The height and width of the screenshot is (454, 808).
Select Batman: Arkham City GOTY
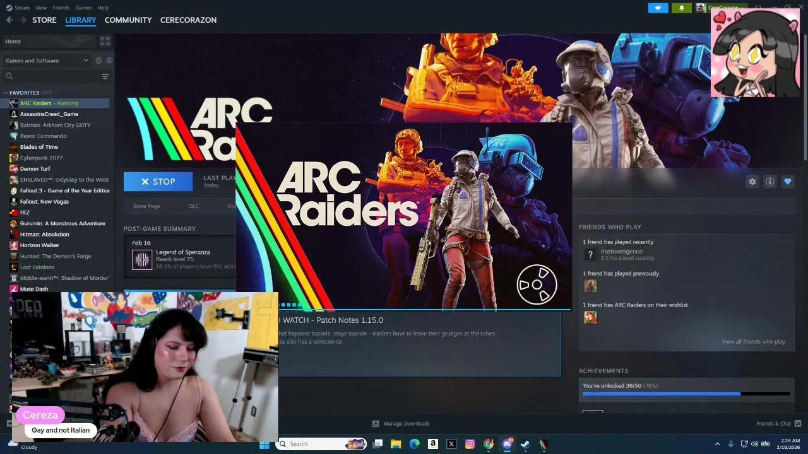coord(55,125)
